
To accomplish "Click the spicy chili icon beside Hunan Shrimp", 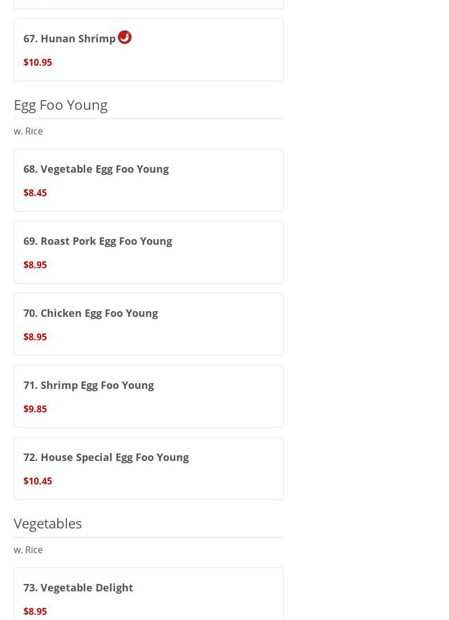I will tap(125, 37).
